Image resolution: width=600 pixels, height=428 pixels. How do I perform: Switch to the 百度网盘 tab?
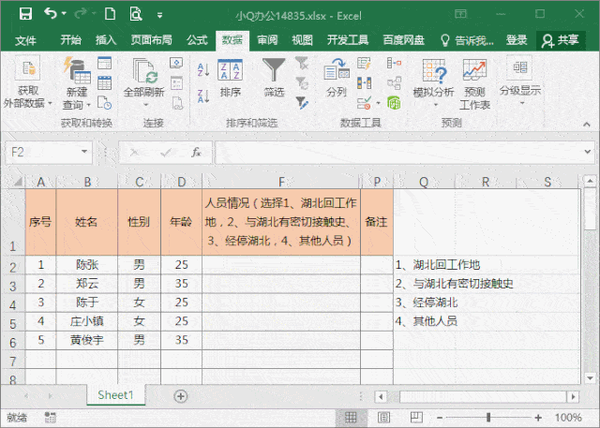pyautogui.click(x=404, y=39)
